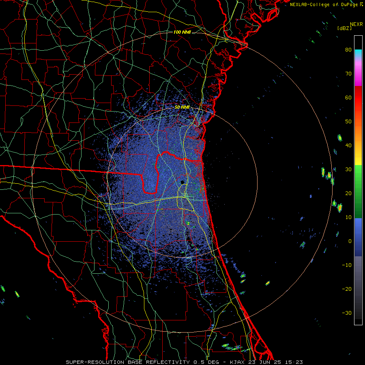Click the "10" value on the dBZ scale
Viewport: 365px width, 365px height.
click(x=348, y=217)
